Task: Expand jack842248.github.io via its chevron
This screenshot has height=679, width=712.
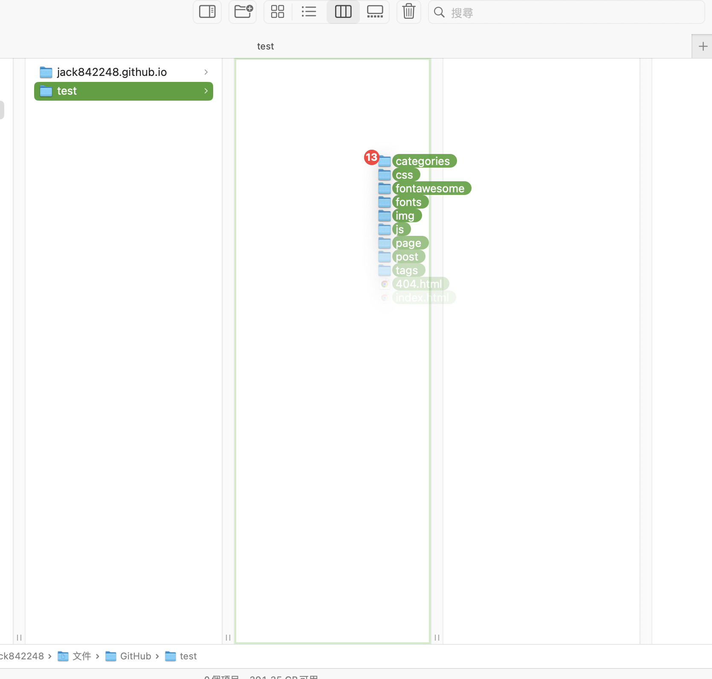Action: tap(206, 72)
